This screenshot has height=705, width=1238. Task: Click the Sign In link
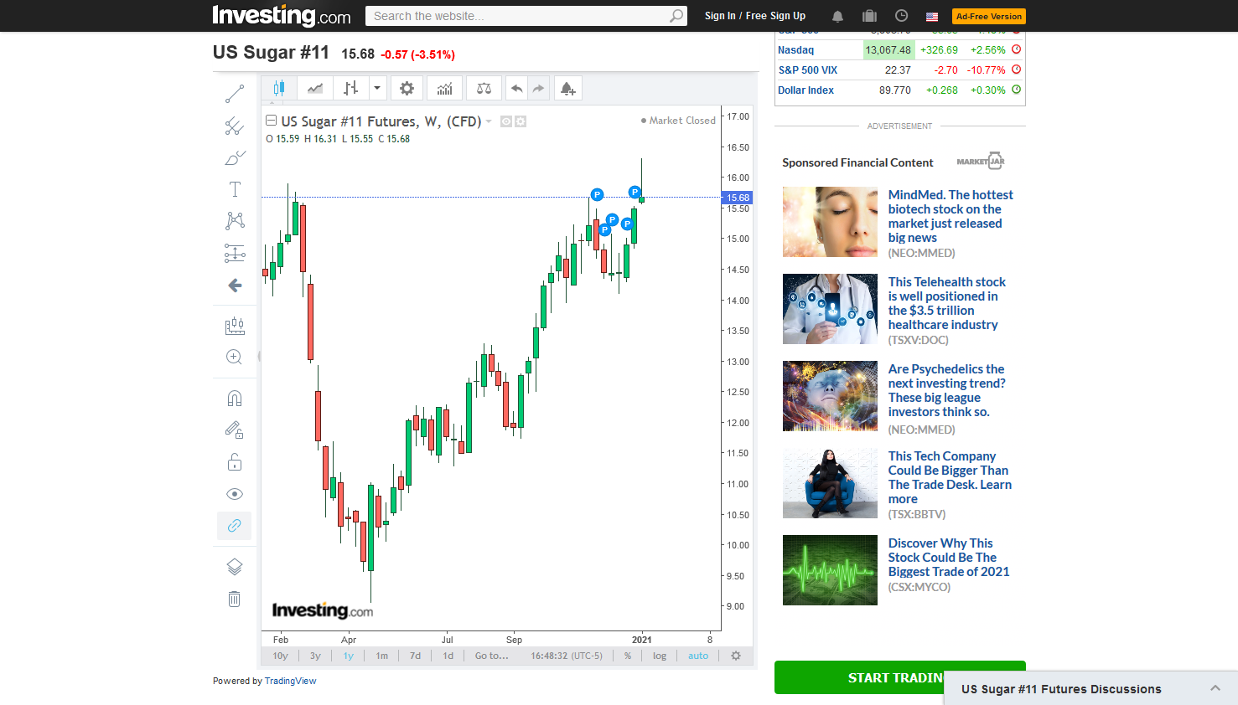click(720, 16)
